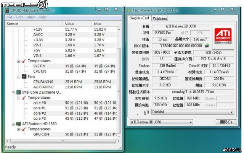Select the GPU Core temperature row
Screen dimensions: 244x153
pyautogui.click(x=74, y=134)
